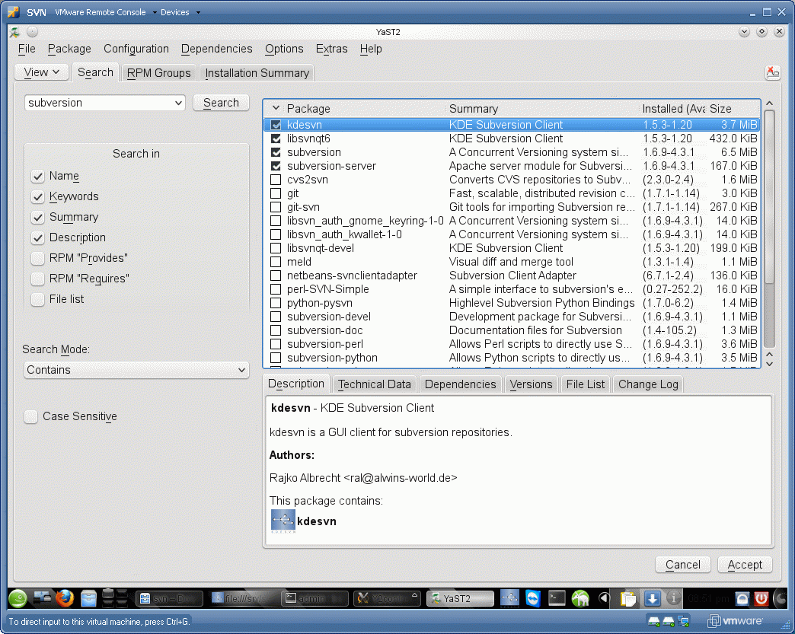The width and height of the screenshot is (795, 634).
Task: Open the openSUSE start menu
Action: click(x=18, y=598)
